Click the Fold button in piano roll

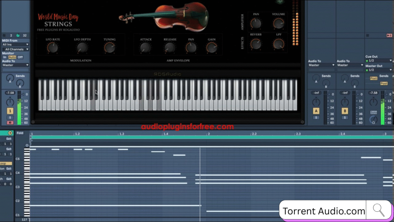(20, 133)
